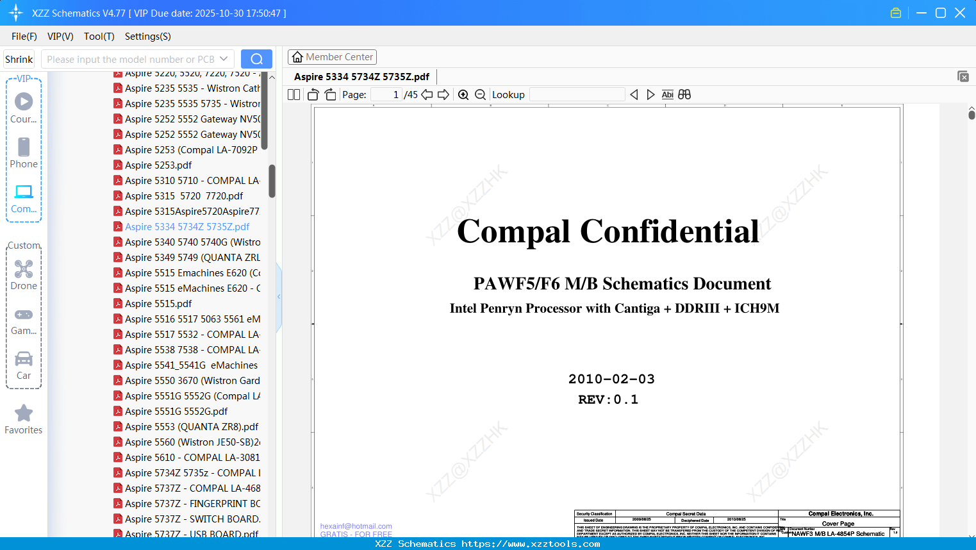Click the file list vertical scrollbar thumb
The height and width of the screenshot is (550, 976).
pos(272,181)
